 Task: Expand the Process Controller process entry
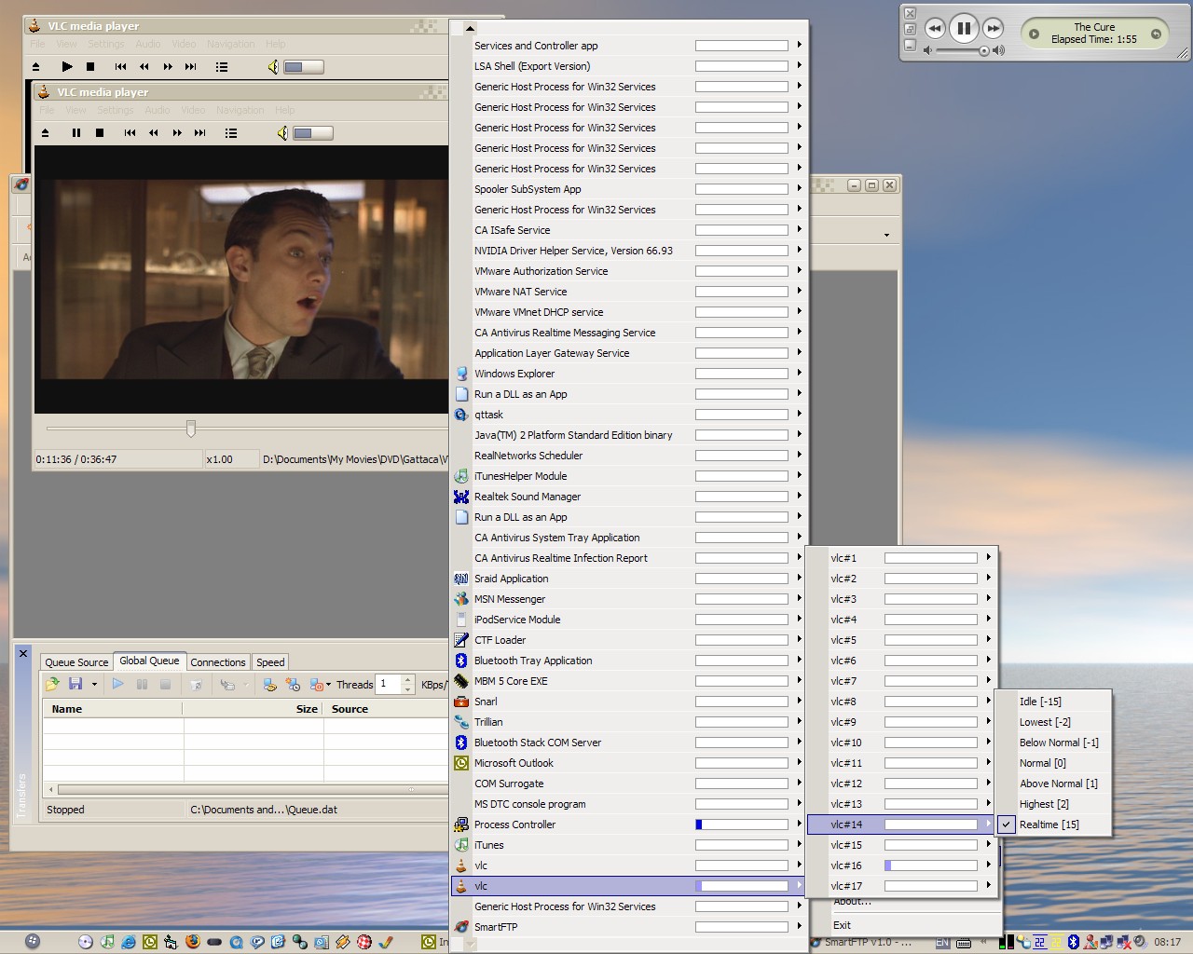tap(628, 825)
